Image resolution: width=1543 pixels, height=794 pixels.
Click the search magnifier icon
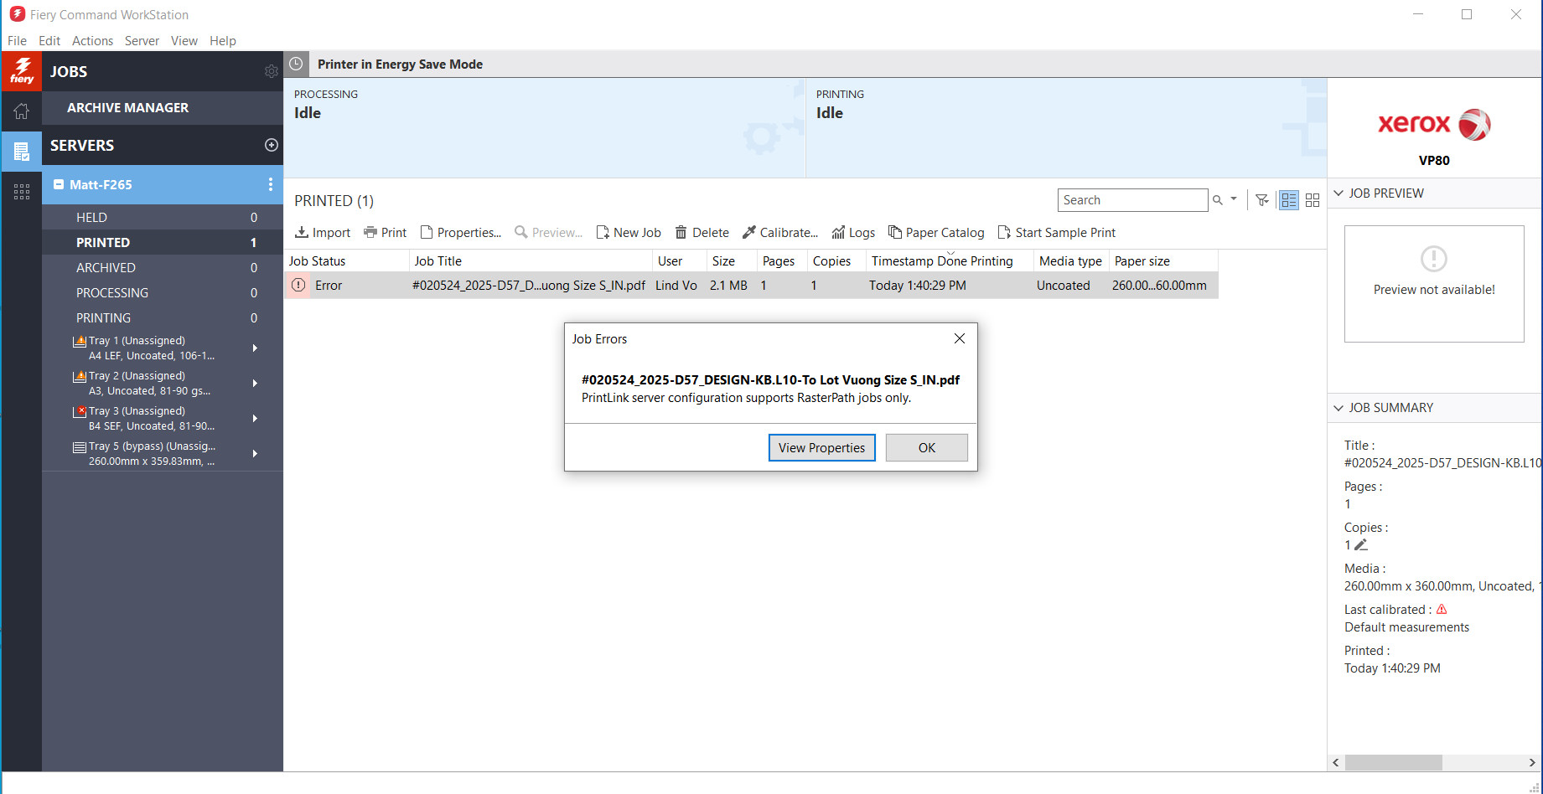coord(1218,200)
